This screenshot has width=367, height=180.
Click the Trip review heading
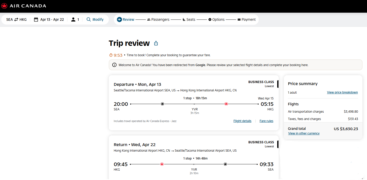pos(129,43)
